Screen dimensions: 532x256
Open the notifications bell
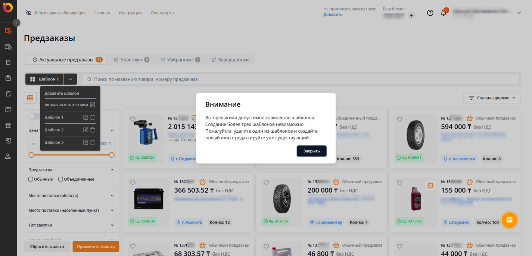point(444,13)
